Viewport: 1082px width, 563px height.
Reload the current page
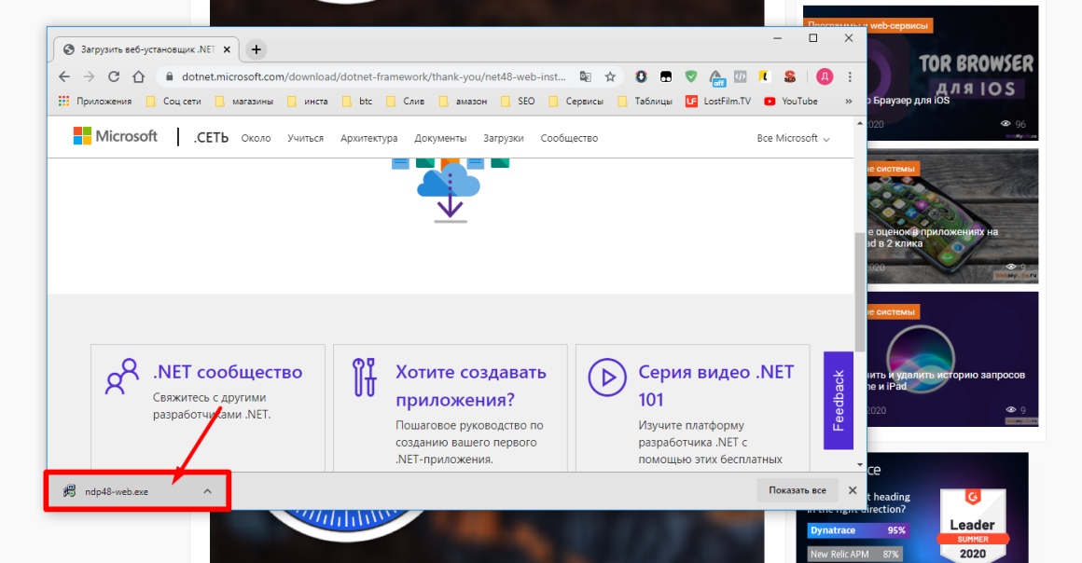click(114, 76)
